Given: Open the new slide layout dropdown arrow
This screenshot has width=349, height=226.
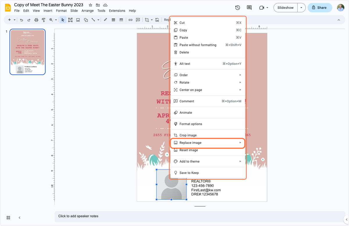Looking at the screenshot, I should click(14, 20).
